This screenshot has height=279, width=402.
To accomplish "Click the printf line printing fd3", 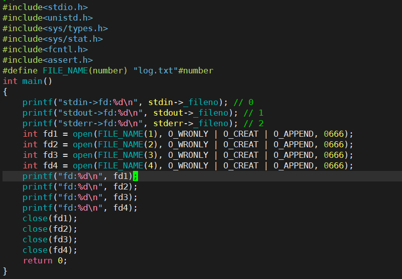I will point(80,198).
